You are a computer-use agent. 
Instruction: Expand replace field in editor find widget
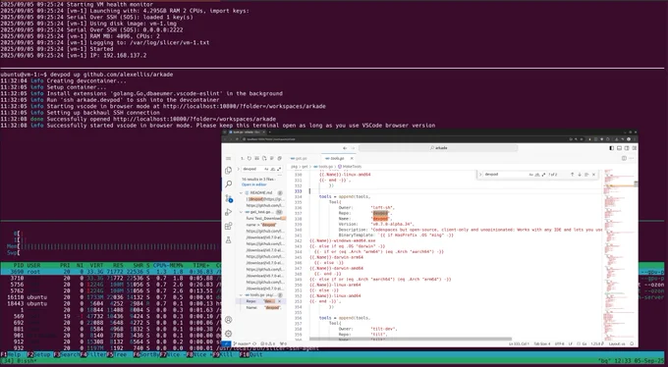(x=480, y=175)
